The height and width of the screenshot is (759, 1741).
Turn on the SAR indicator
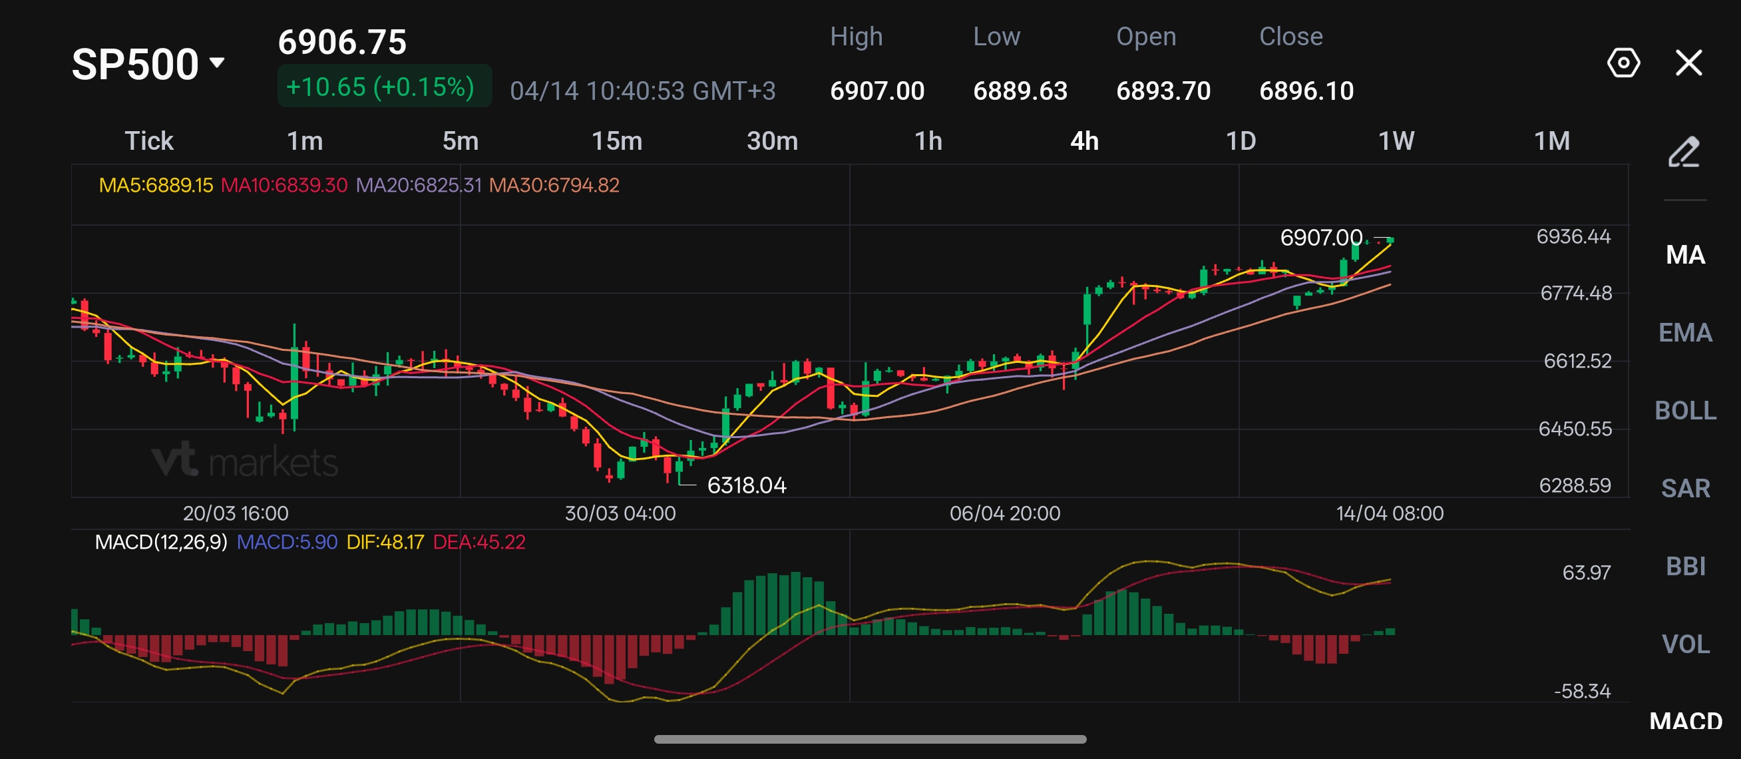(1685, 488)
